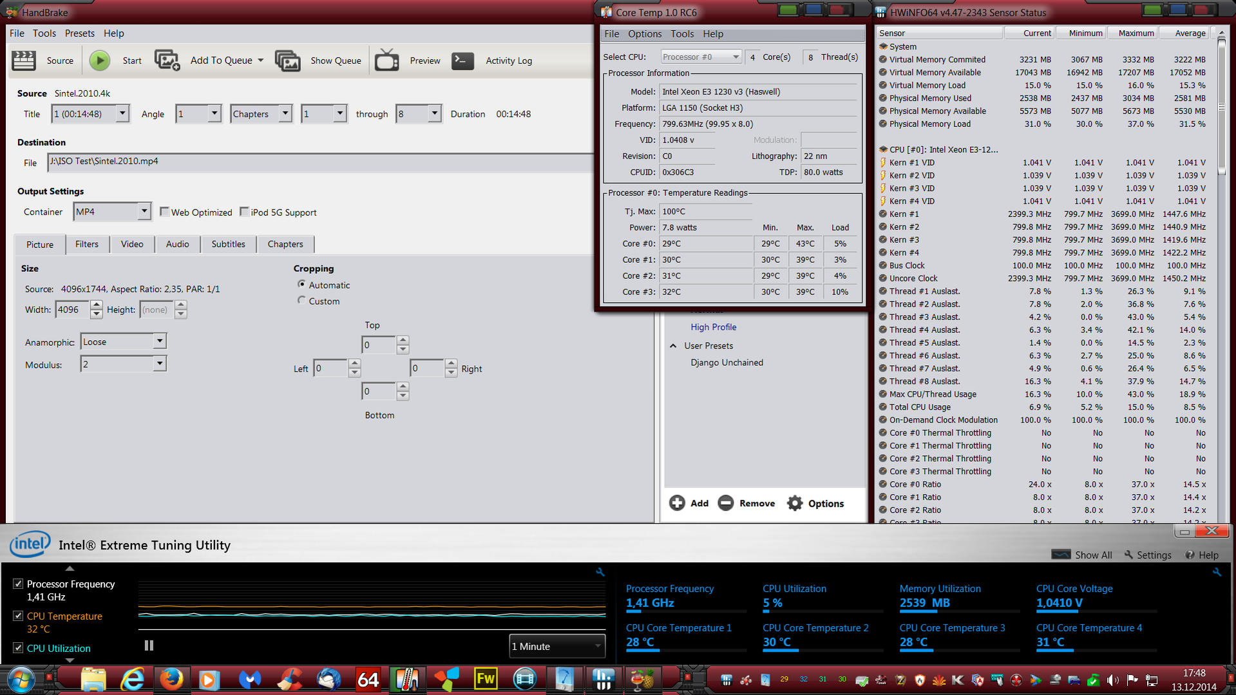Collapse the User Presets group
Image resolution: width=1236 pixels, height=695 pixels.
tap(673, 346)
